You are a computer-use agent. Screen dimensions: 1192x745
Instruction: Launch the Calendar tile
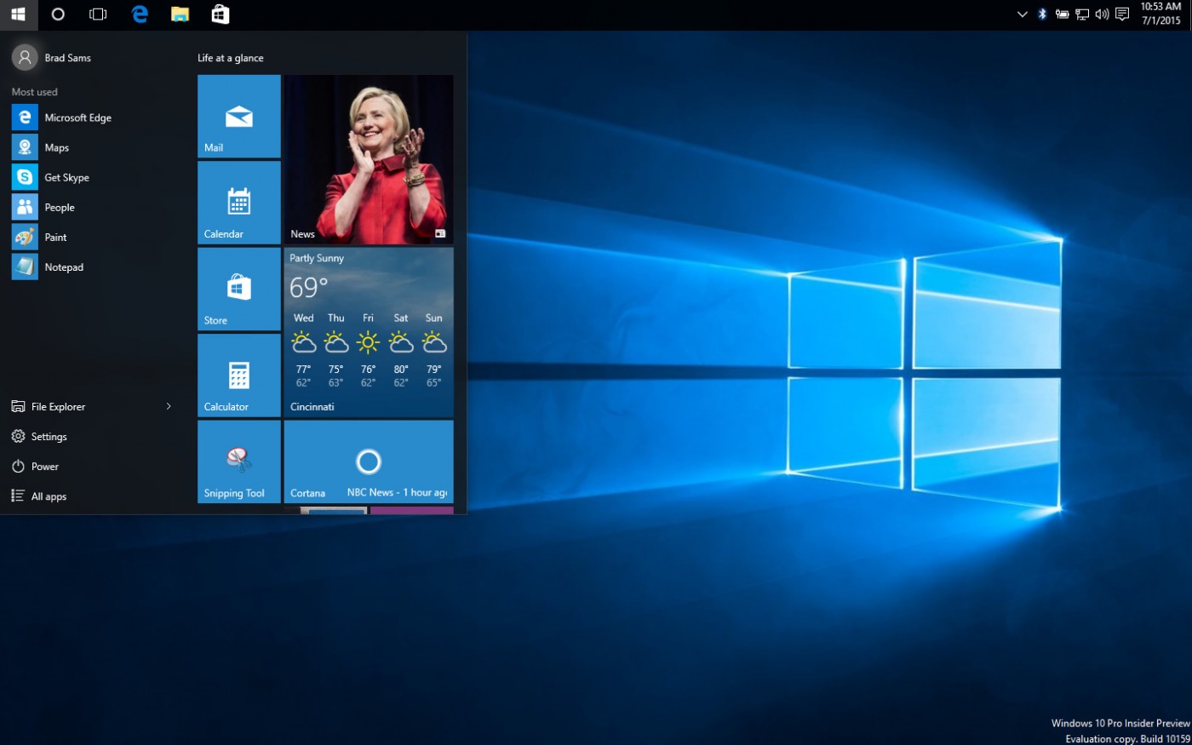(238, 203)
